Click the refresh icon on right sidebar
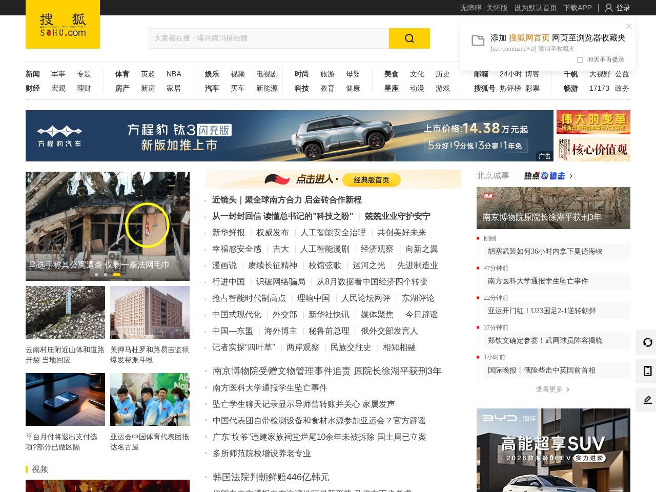Screen dimensions: 656x492 coord(647,342)
